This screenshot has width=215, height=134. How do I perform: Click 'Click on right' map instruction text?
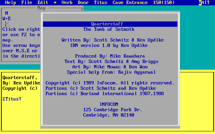[21, 29]
